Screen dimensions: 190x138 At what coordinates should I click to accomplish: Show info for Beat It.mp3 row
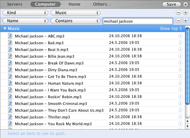coord(180,49)
